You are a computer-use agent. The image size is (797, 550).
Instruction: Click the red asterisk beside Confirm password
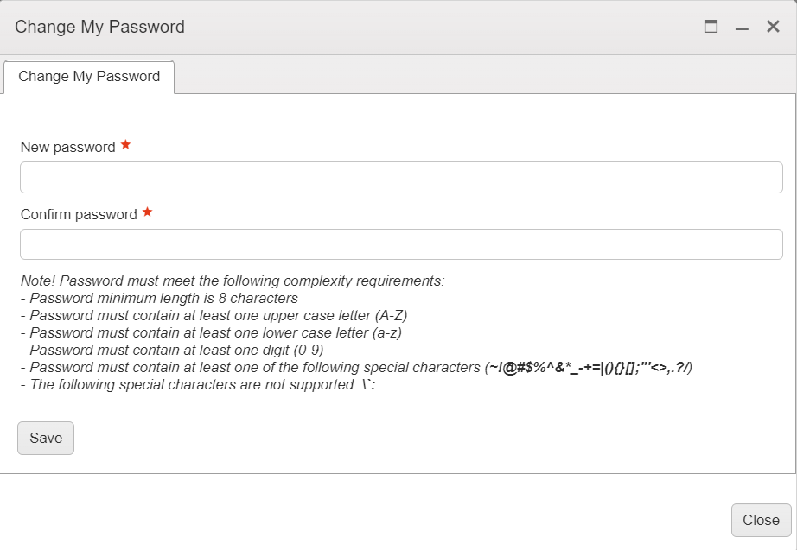click(x=147, y=212)
